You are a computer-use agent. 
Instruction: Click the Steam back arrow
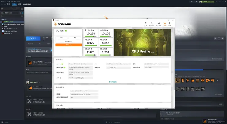(2, 4)
